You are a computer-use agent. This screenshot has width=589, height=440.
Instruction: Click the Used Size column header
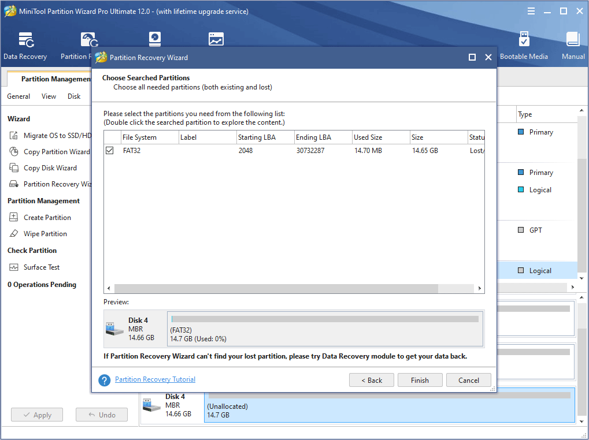click(x=381, y=137)
